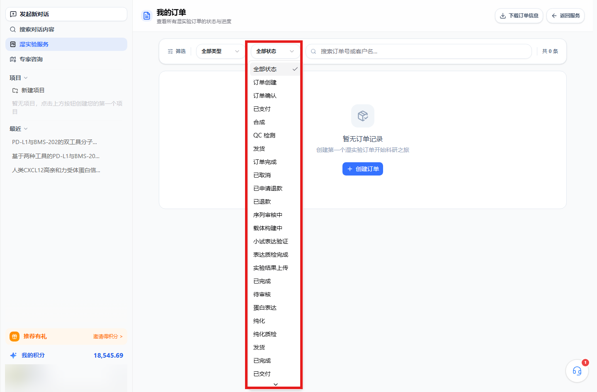Click the 筛选 filter sliders icon
This screenshot has height=392, width=597.
(170, 51)
